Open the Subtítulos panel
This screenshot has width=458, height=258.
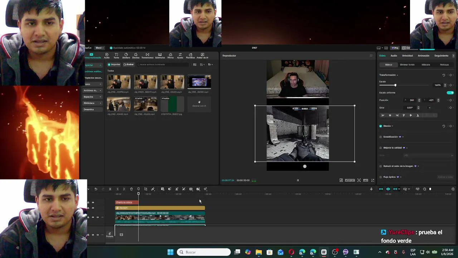point(160,56)
